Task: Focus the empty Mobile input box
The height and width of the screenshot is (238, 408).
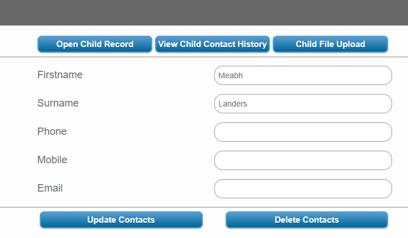Action: 303,160
